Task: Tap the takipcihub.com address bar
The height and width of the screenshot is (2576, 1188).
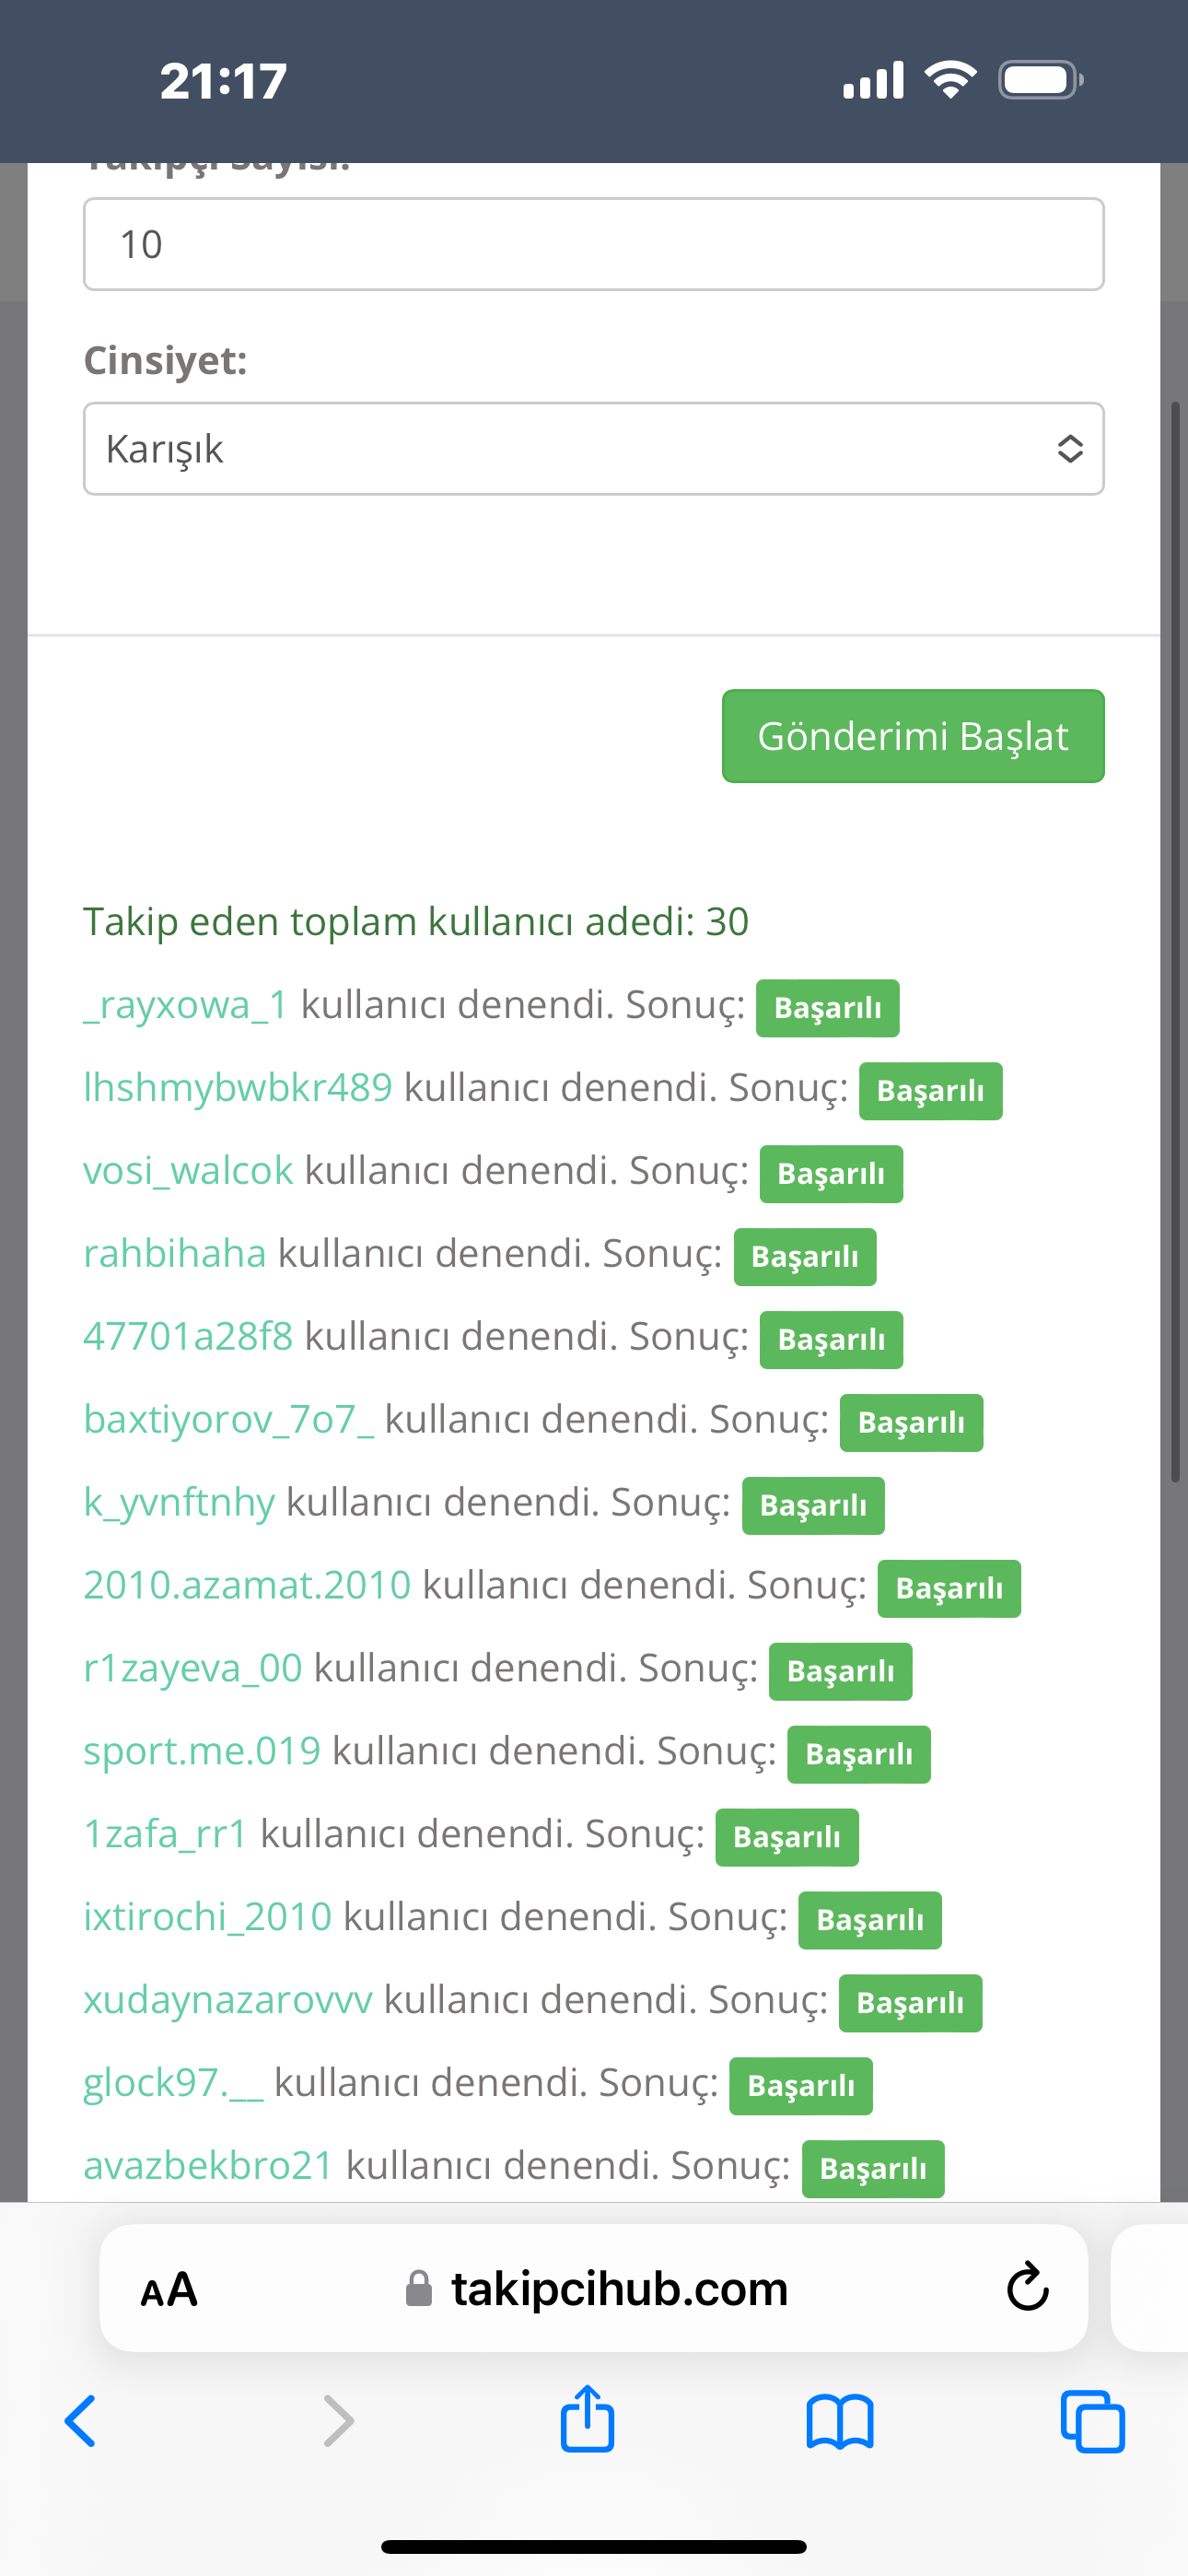Action: pyautogui.click(x=594, y=2288)
